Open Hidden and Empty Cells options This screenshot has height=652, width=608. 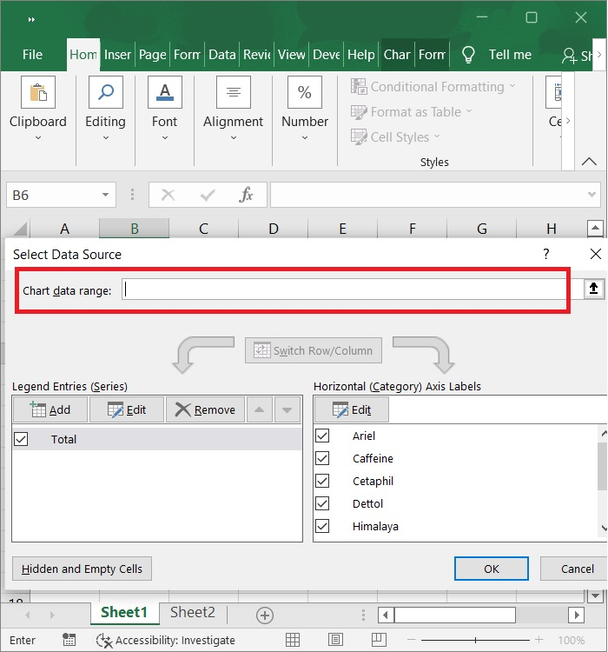[82, 569]
